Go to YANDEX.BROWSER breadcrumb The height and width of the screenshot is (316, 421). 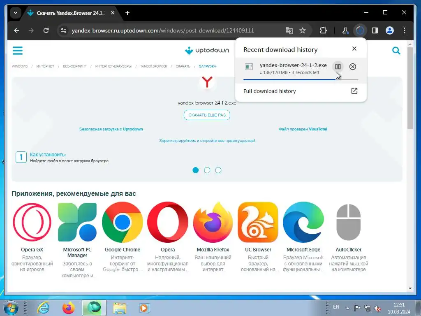click(x=154, y=66)
